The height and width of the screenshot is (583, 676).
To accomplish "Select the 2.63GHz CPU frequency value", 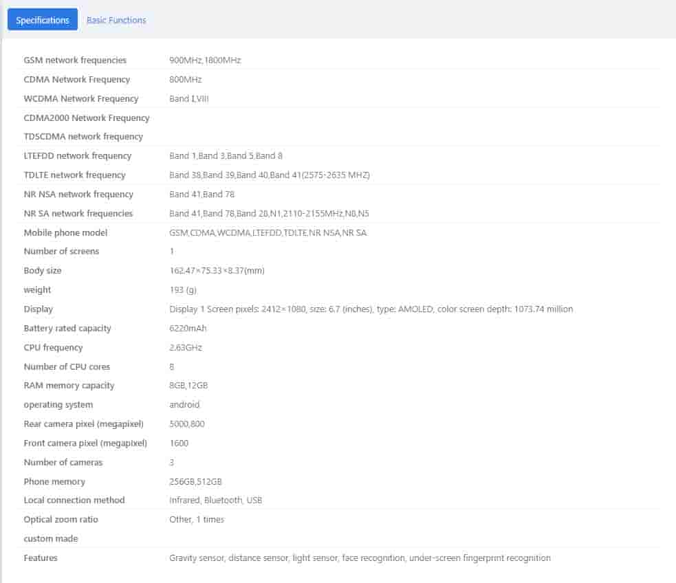I will 185,348.
